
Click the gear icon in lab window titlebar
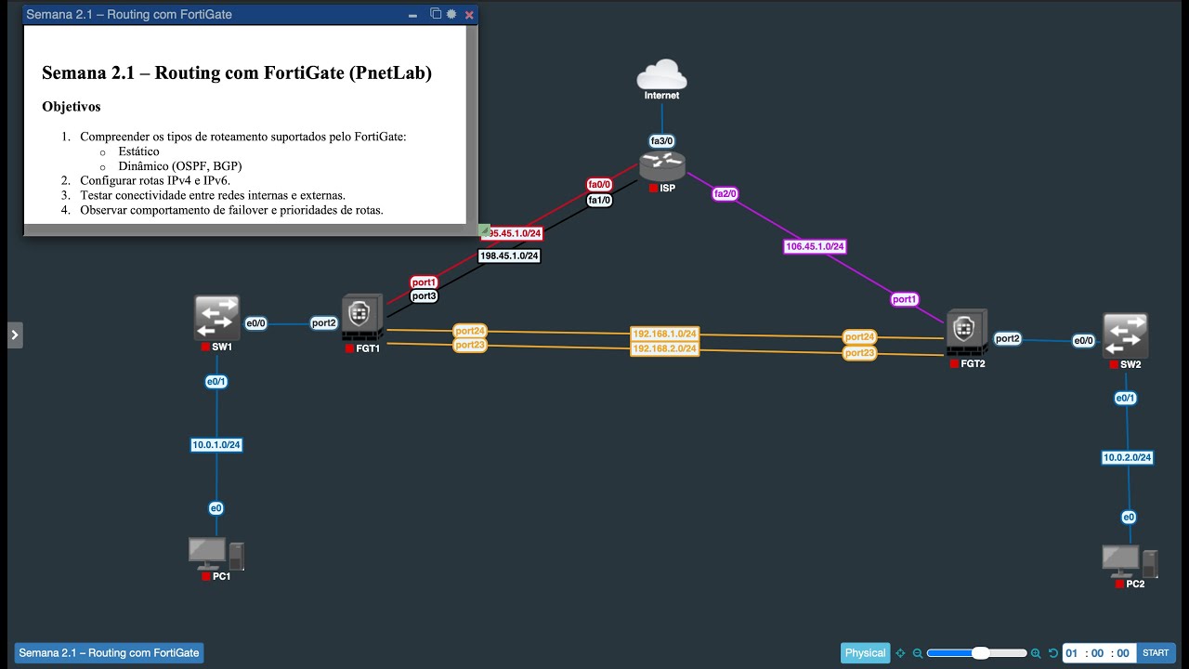[x=451, y=14]
